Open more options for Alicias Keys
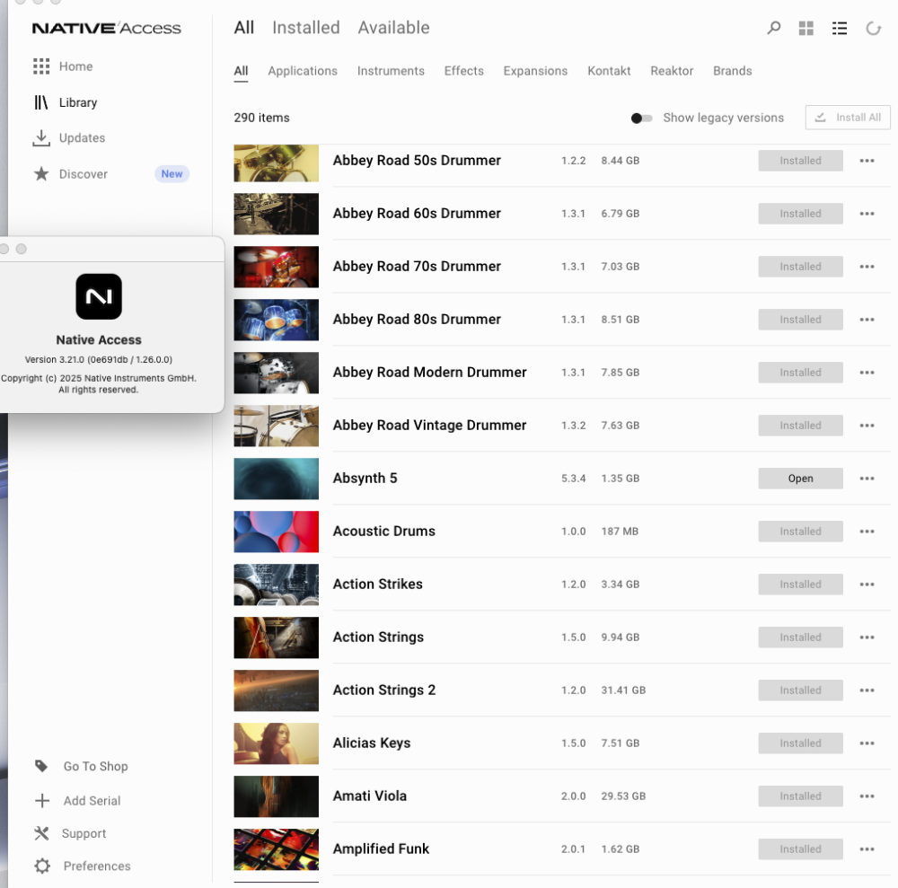The image size is (898, 888). pyautogui.click(x=867, y=743)
